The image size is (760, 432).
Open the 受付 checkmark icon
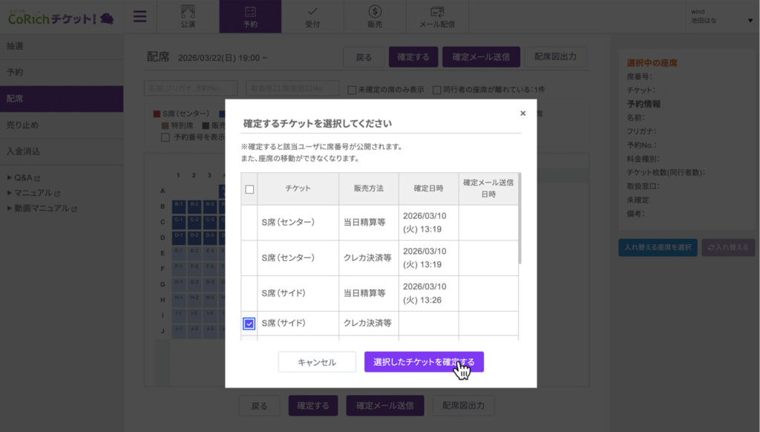[x=312, y=16]
